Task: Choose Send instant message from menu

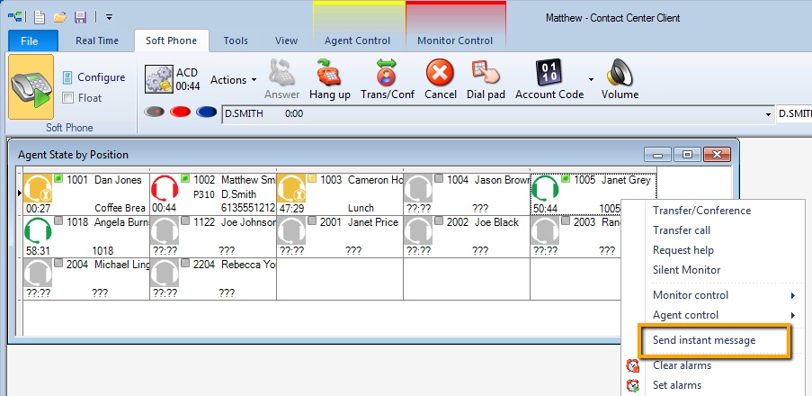Action: [x=704, y=341]
